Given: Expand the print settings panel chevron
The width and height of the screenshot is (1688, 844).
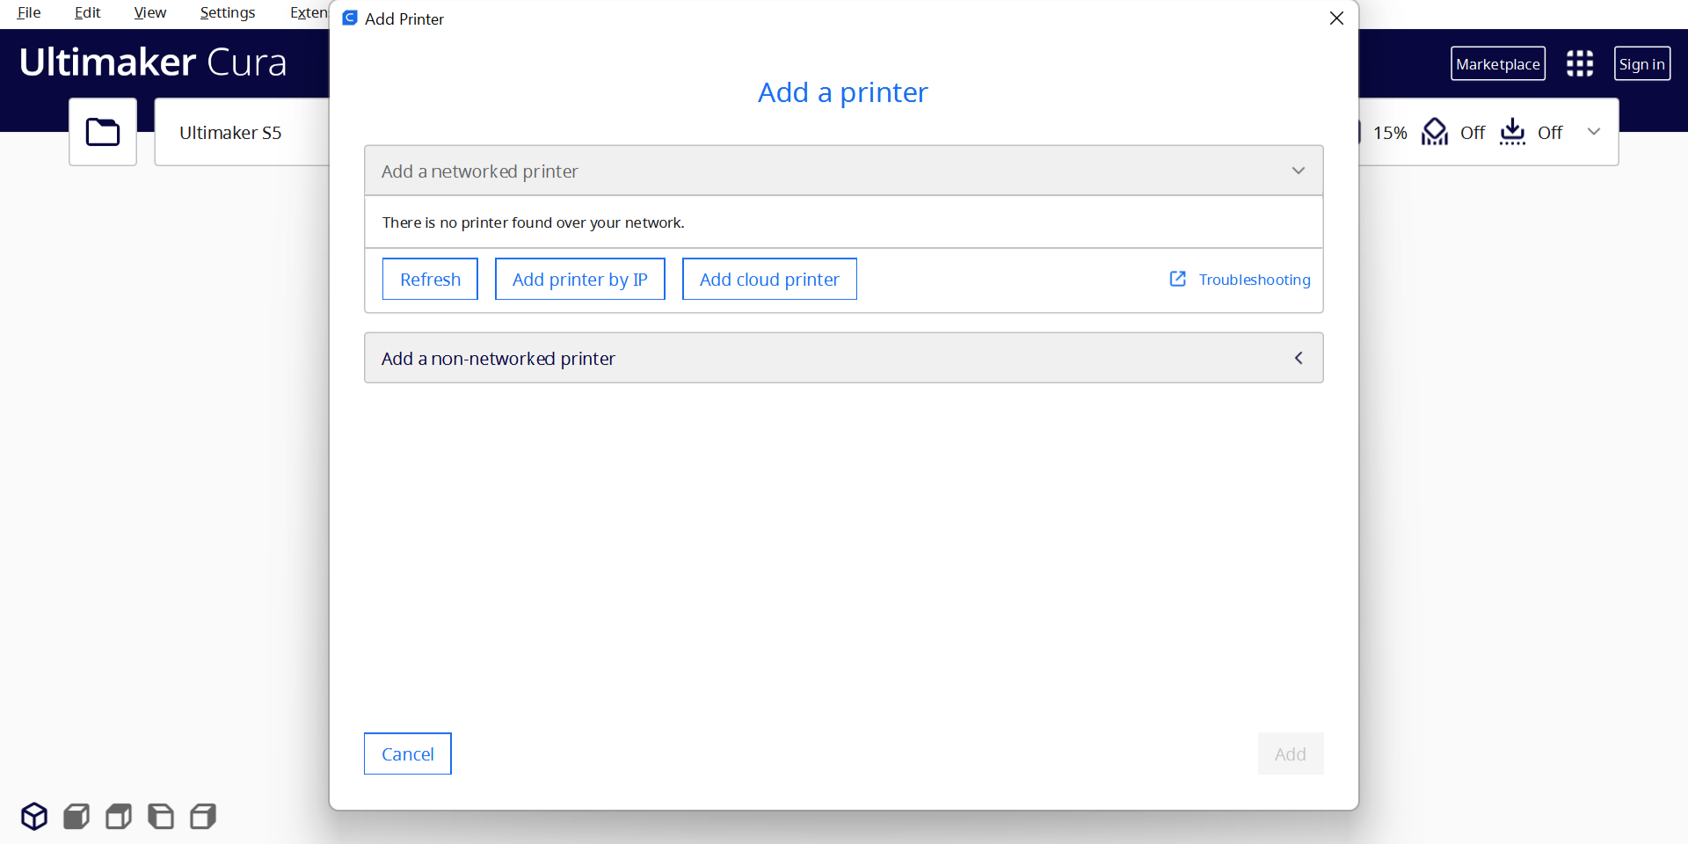Looking at the screenshot, I should pyautogui.click(x=1593, y=132).
